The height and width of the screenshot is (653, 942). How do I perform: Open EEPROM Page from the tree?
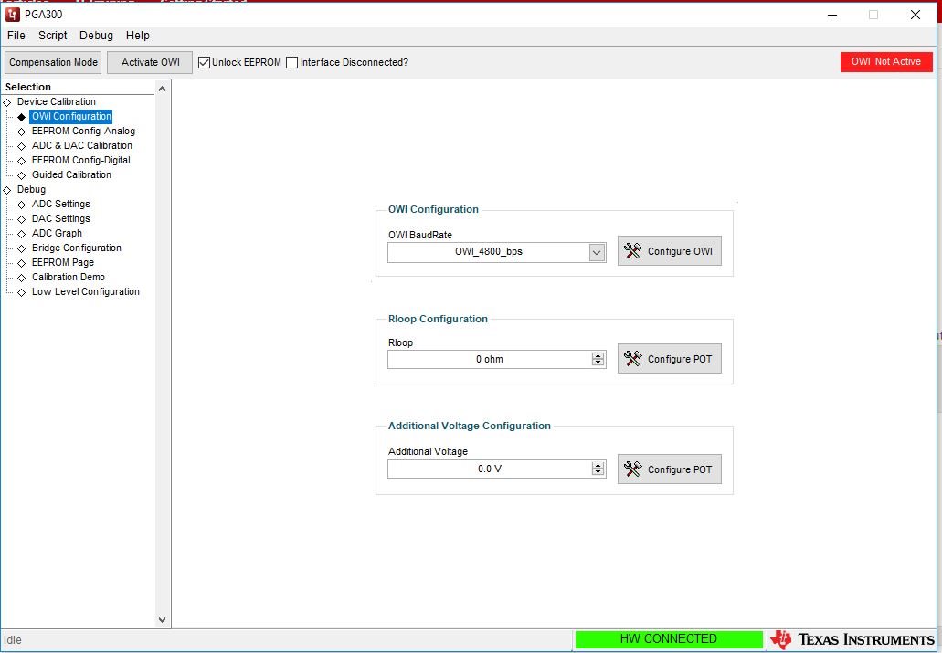(63, 262)
